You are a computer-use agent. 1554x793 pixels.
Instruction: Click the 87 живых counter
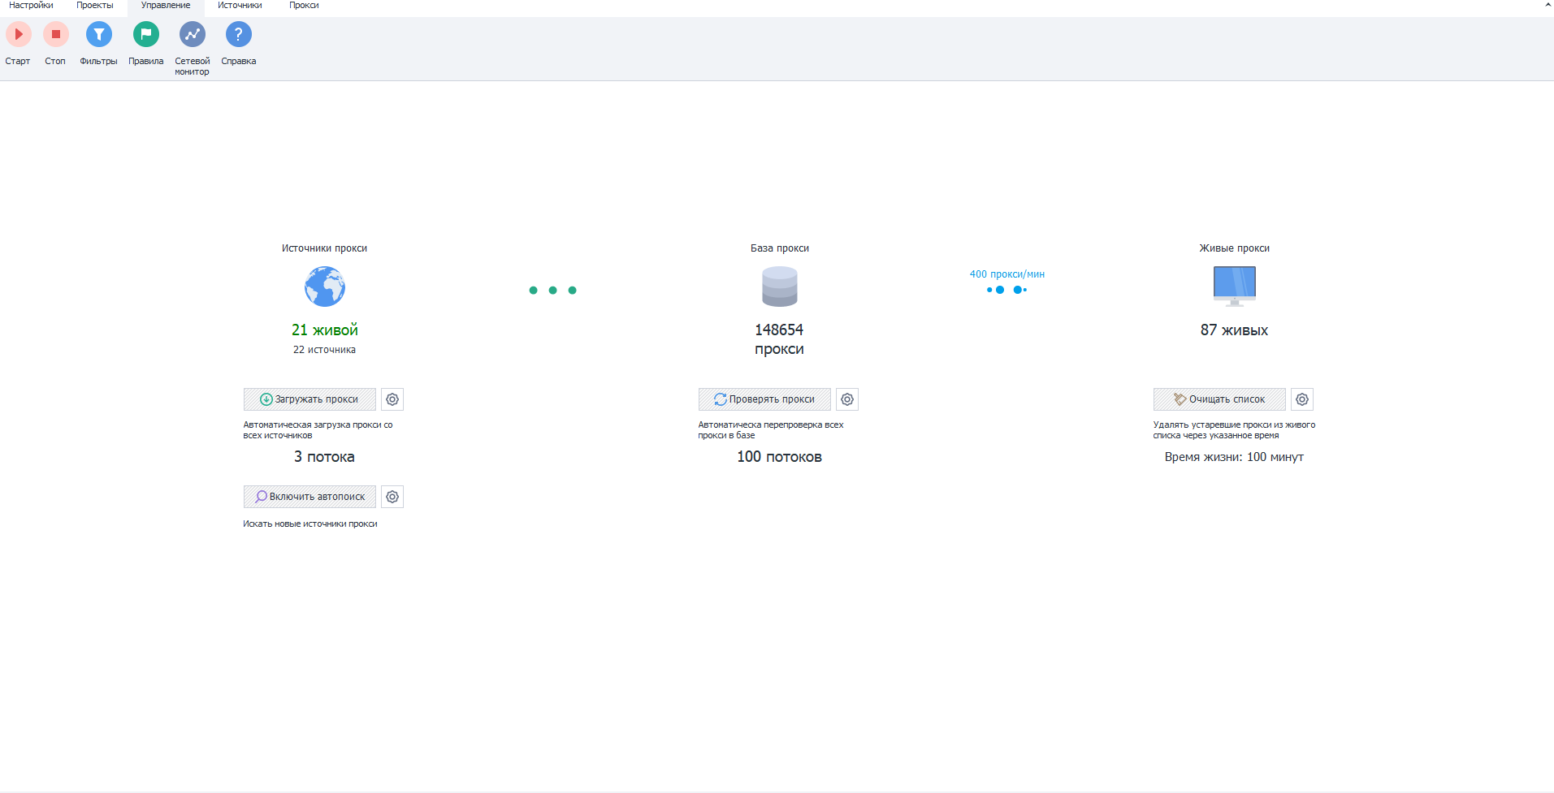pyautogui.click(x=1234, y=330)
